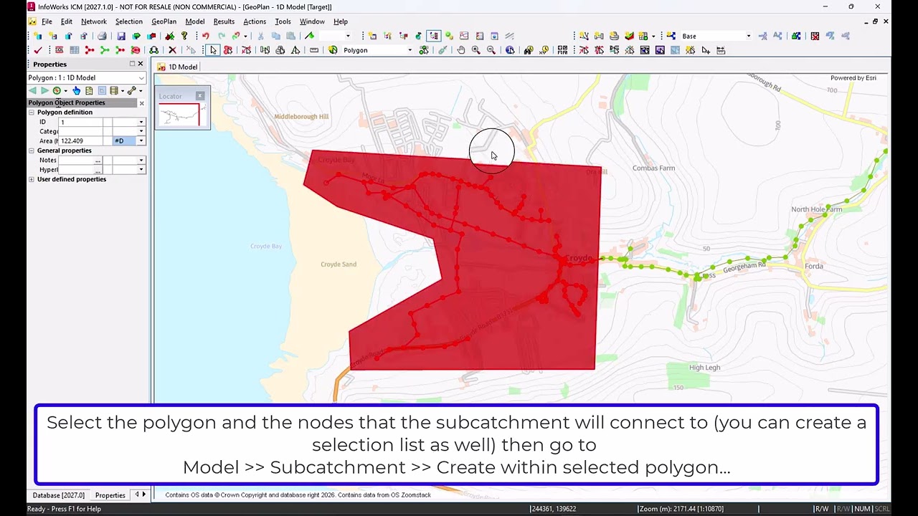918x516 pixels.
Task: Click the green forward arrow in Properties
Action: [44, 91]
